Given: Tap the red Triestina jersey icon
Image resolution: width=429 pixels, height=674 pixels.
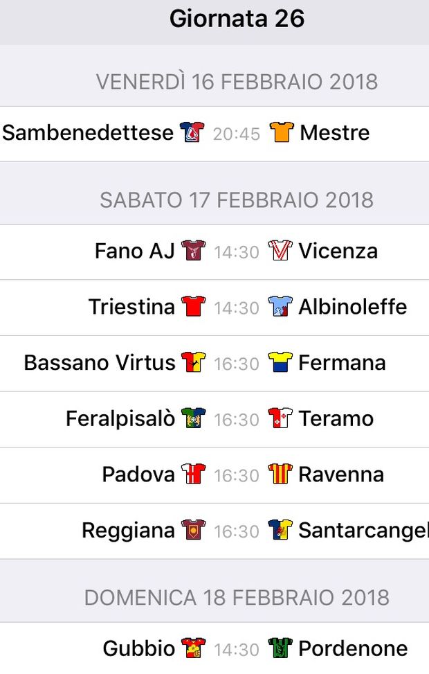Looking at the screenshot, I should pyautogui.click(x=193, y=306).
